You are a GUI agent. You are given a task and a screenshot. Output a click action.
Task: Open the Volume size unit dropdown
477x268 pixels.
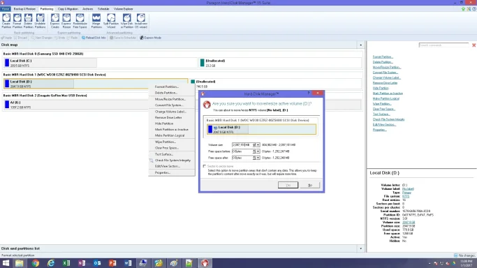[258, 145]
